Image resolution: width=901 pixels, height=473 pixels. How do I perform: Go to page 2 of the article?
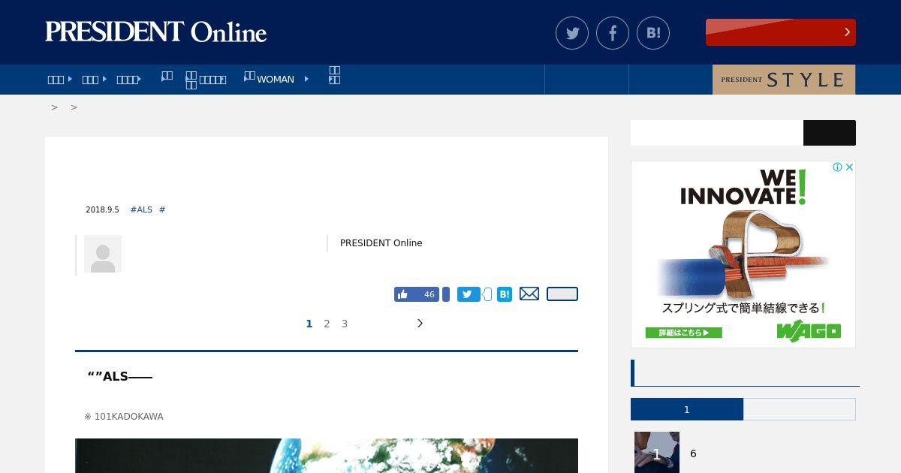tap(327, 324)
